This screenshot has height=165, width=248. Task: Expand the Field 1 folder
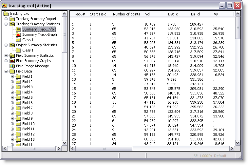12,76
